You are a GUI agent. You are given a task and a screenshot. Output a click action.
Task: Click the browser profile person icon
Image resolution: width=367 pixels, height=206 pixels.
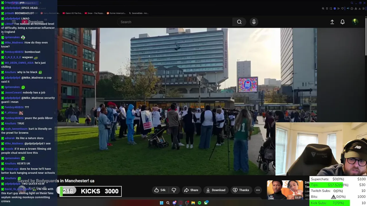356,8
